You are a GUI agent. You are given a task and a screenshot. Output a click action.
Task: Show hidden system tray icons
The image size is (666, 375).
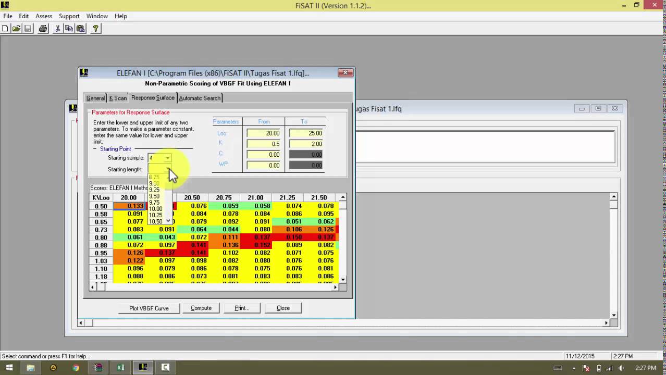click(x=574, y=368)
